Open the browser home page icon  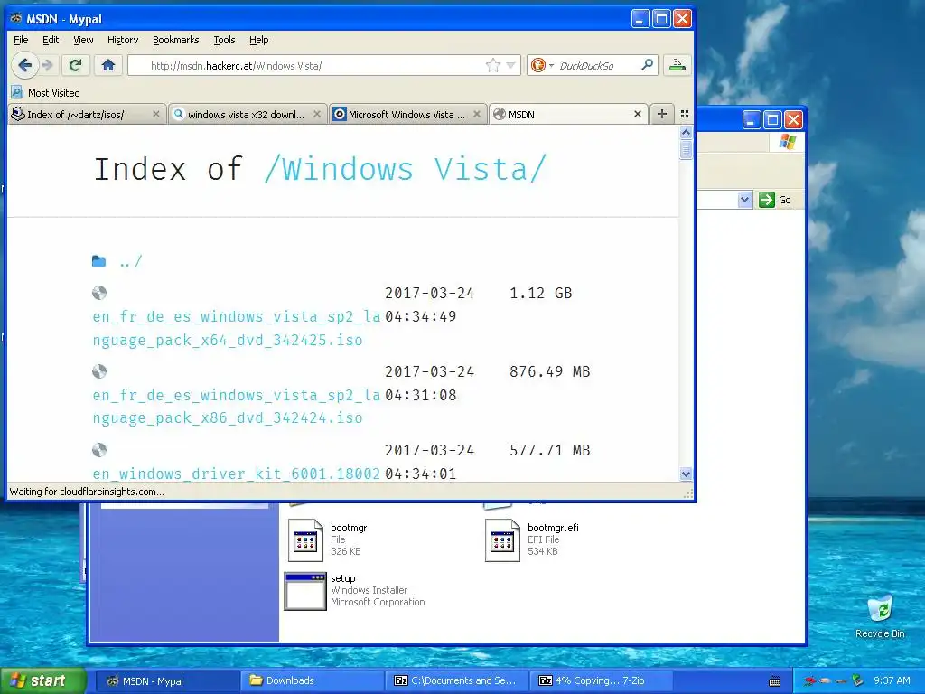(x=108, y=65)
